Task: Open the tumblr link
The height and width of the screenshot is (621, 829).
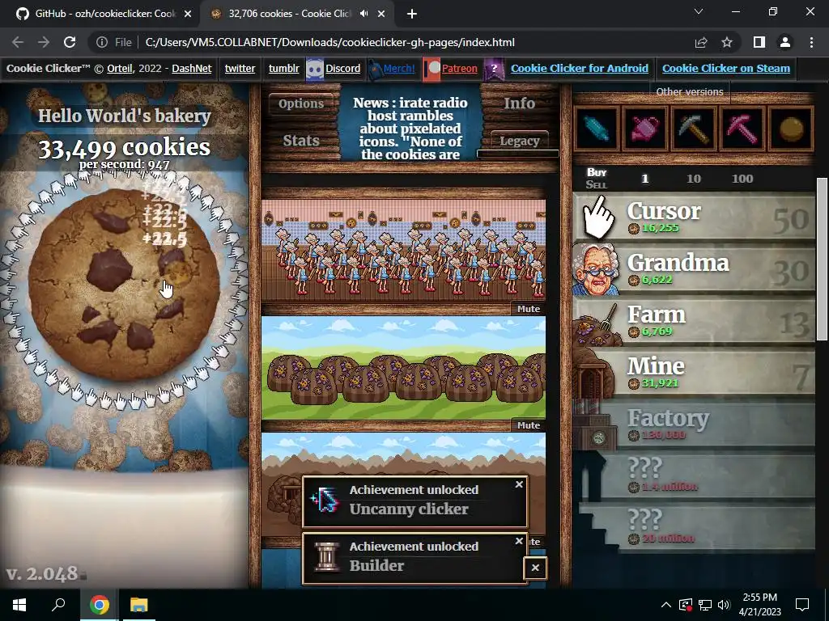Action: pos(284,68)
